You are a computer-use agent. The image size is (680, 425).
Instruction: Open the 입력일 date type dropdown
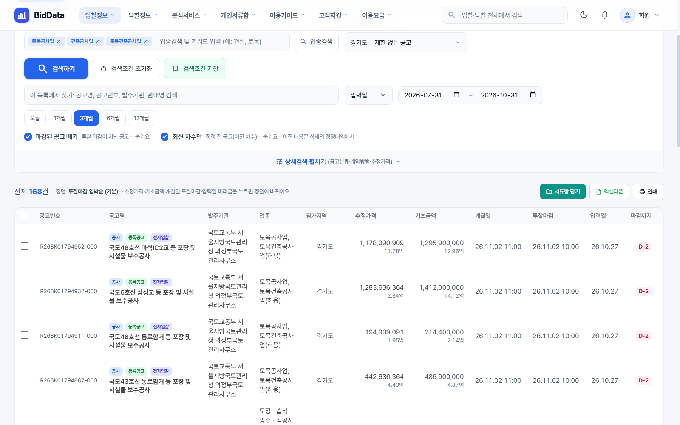tap(368, 95)
